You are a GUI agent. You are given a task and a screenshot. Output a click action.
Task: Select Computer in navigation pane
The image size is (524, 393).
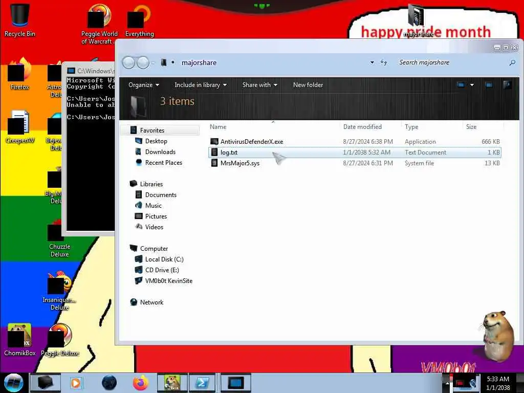[154, 249]
